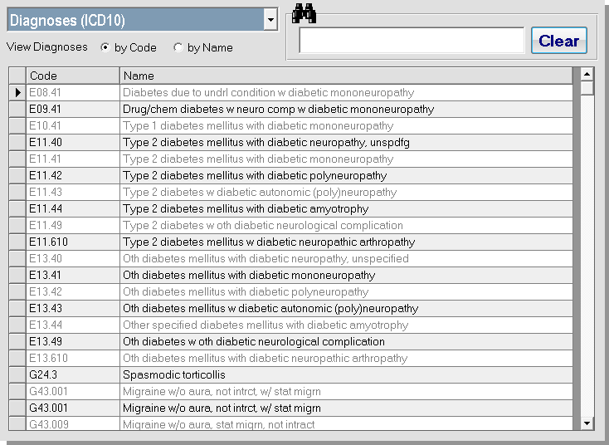Image resolution: width=609 pixels, height=445 pixels.
Task: Click the scrollbar down arrow
Action: (x=587, y=423)
